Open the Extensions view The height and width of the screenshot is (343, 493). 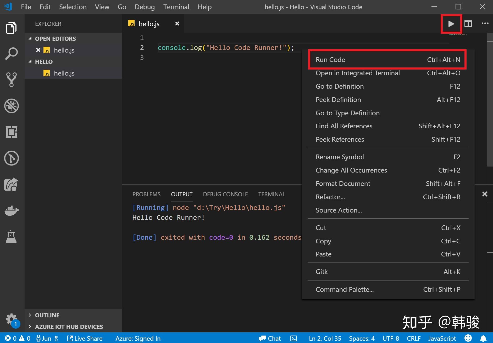pyautogui.click(x=11, y=132)
